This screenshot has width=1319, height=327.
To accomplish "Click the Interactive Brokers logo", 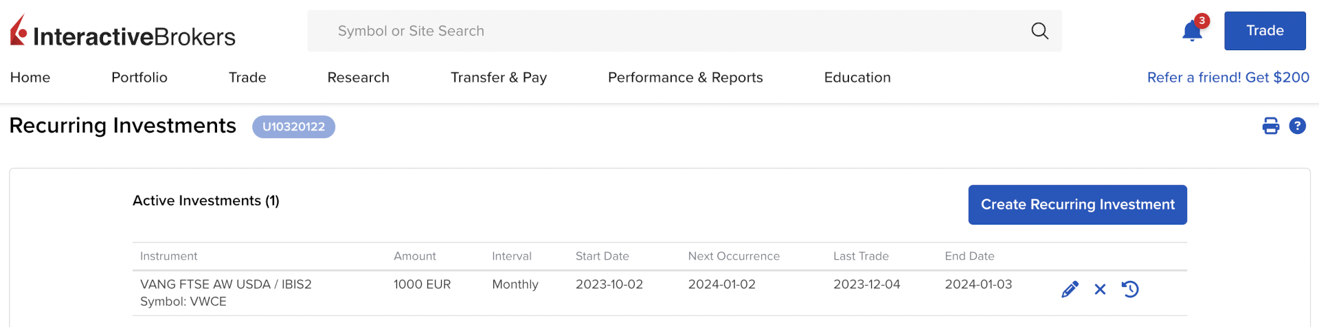I will click(x=123, y=32).
